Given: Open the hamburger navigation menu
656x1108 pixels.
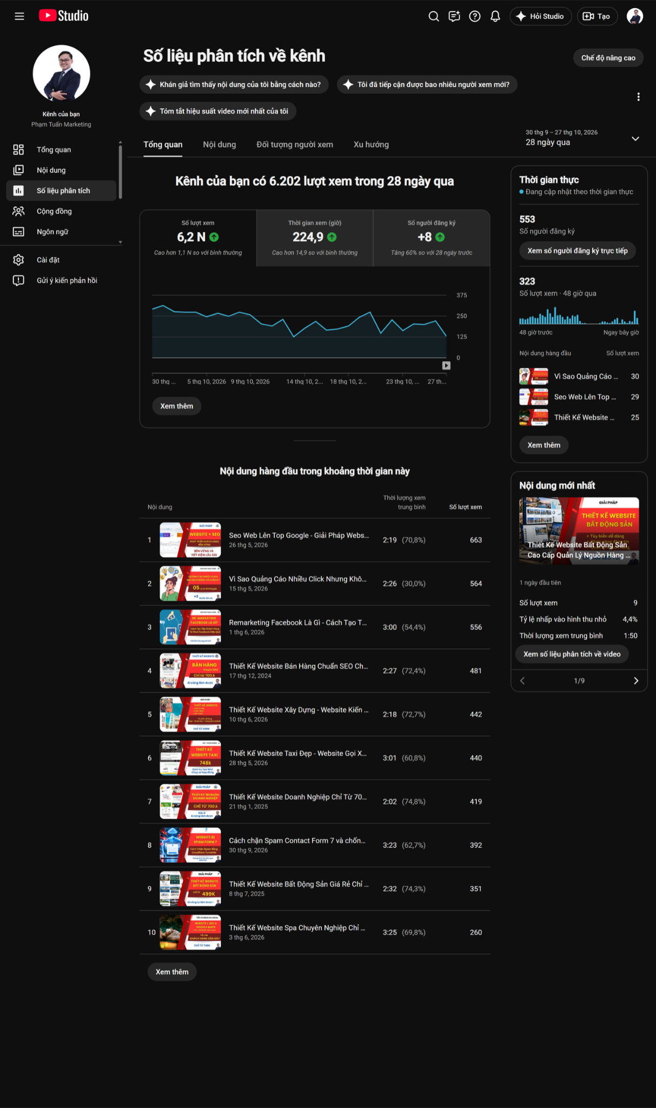Looking at the screenshot, I should coord(19,16).
